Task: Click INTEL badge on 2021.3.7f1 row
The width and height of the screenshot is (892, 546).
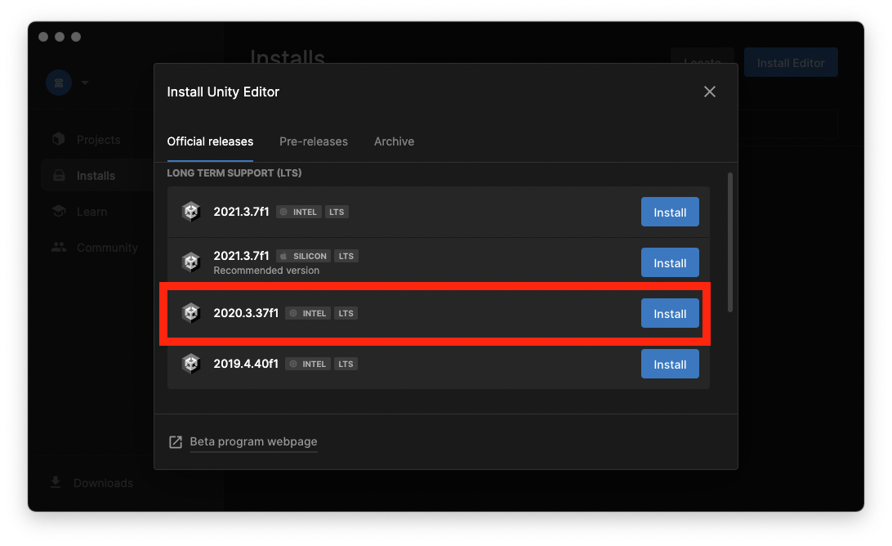Action: 299,212
